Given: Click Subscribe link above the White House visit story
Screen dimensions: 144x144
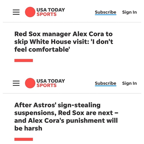Looking at the screenshot, I should (106, 12).
